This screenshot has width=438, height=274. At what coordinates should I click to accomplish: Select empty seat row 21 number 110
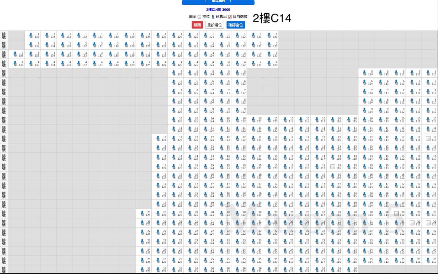point(428,223)
